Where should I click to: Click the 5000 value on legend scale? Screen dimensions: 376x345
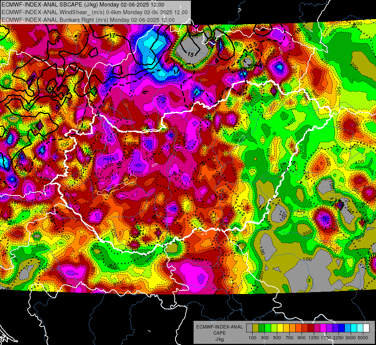click(363, 338)
